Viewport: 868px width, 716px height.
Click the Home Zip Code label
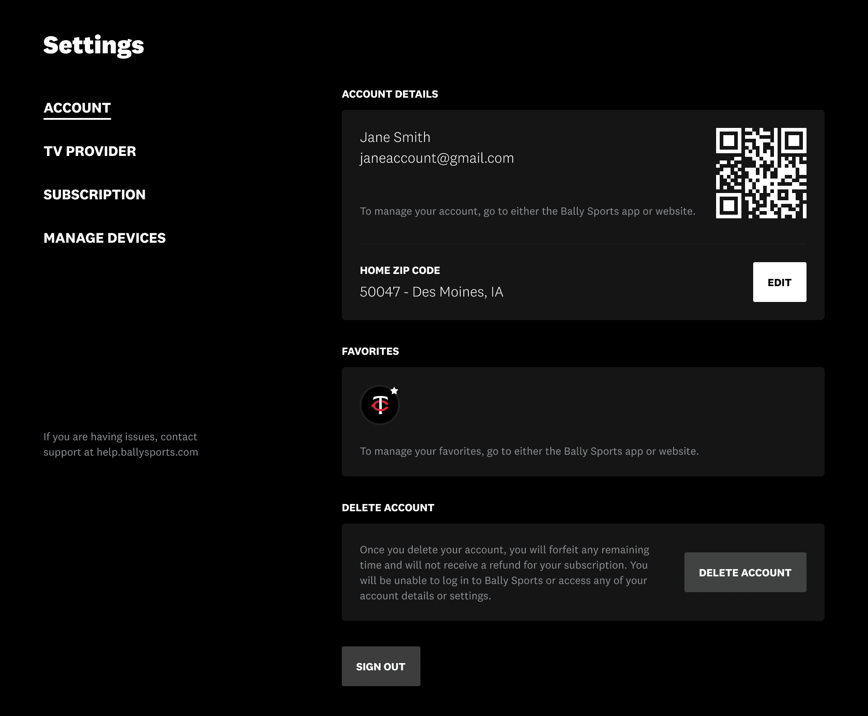click(x=400, y=271)
